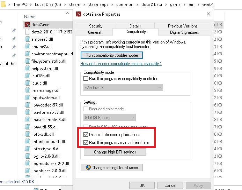The image size is (242, 190).
Task: Click the Dota 2 icon in Properties title bar
Action: (79, 14)
